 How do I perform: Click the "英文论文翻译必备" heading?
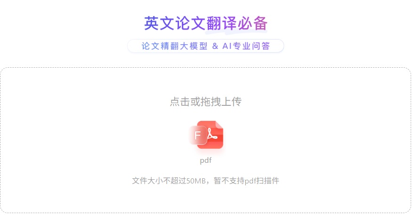pyautogui.click(x=206, y=24)
